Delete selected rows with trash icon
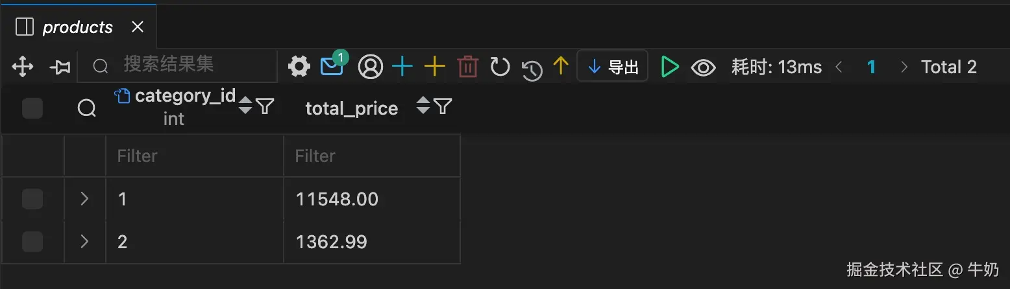 467,67
